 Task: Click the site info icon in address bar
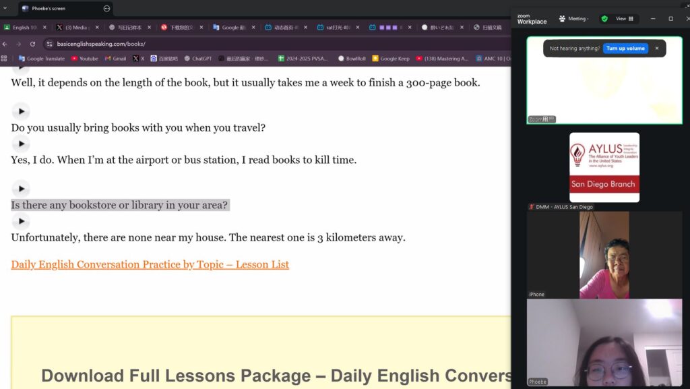(x=49, y=44)
